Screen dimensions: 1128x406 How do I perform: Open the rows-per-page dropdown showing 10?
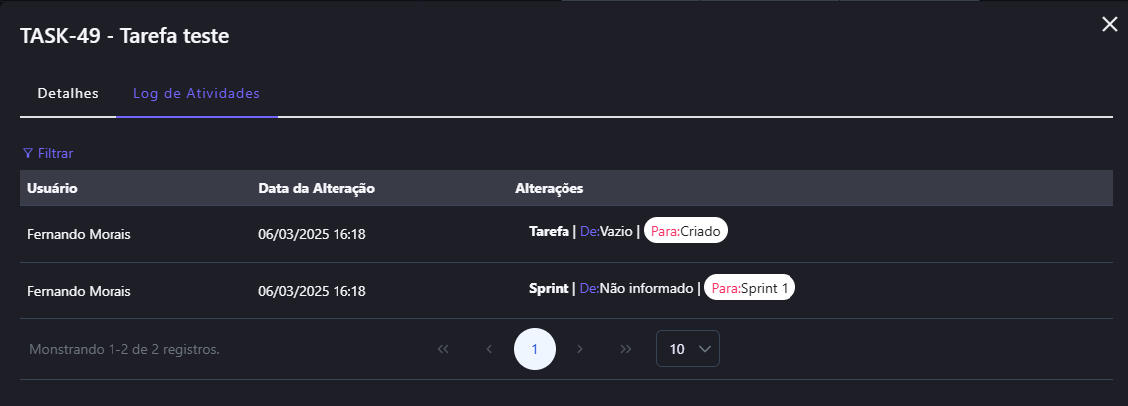687,349
